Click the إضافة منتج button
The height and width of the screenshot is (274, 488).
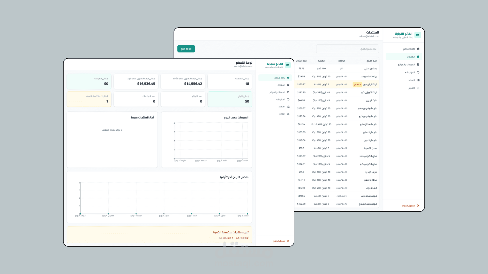coord(186,49)
